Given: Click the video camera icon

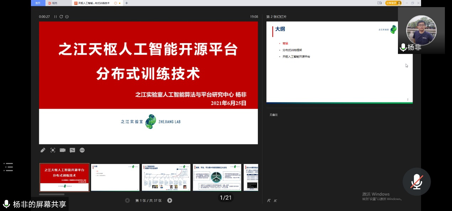Looking at the screenshot, I should coord(63,150).
